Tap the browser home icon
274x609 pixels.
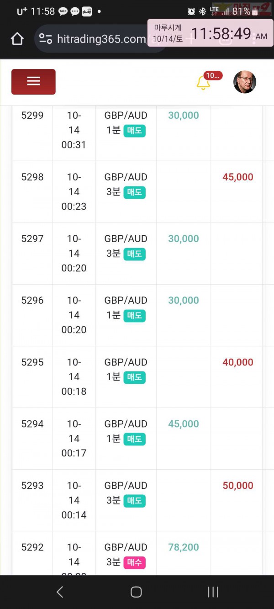click(x=17, y=39)
